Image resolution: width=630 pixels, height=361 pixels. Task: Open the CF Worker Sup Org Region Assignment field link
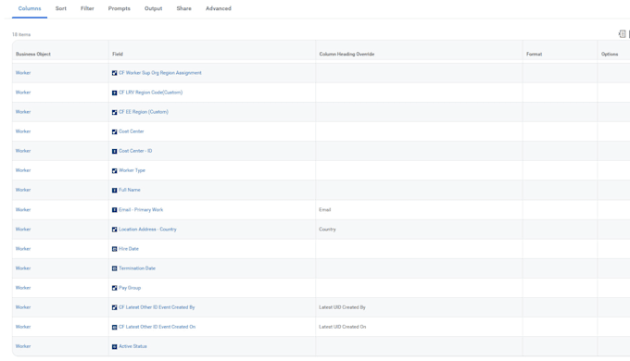(160, 73)
